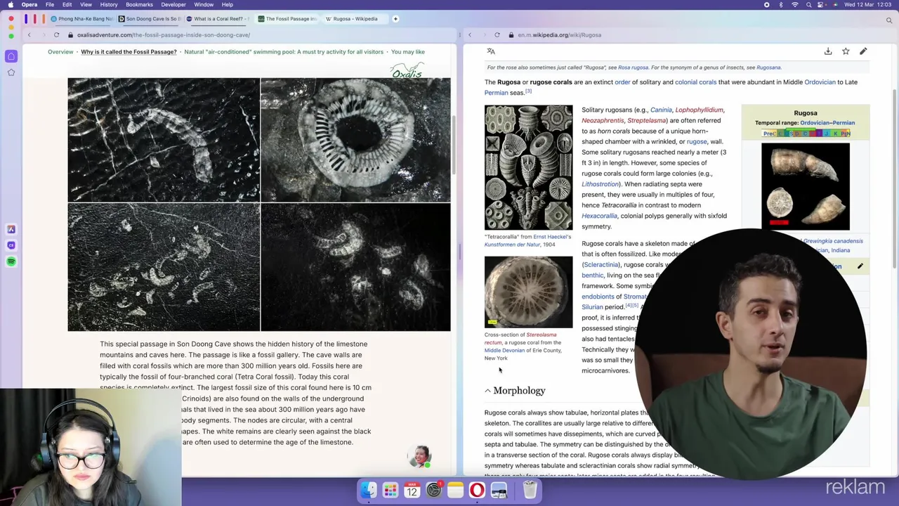Open Wi-Fi status in menu bar

(794, 5)
